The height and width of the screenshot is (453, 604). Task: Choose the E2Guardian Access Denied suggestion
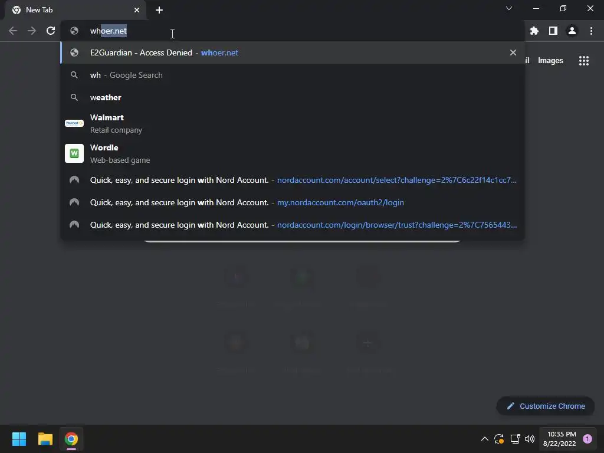pos(293,52)
